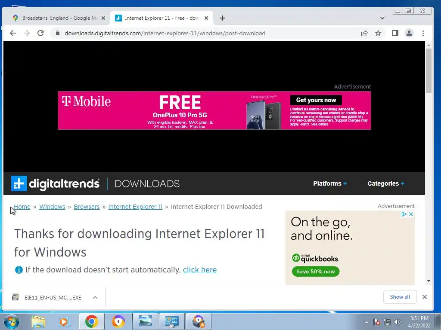
Task: Reload the current page
Action: [x=40, y=33]
